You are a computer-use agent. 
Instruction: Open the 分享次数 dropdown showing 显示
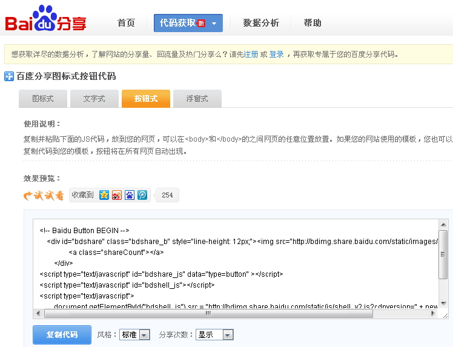coord(214,334)
